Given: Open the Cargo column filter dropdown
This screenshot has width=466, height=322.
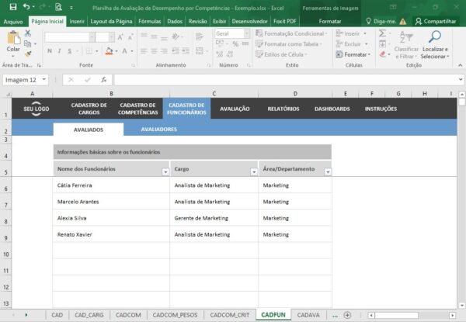Looking at the screenshot, I should pyautogui.click(x=254, y=171).
